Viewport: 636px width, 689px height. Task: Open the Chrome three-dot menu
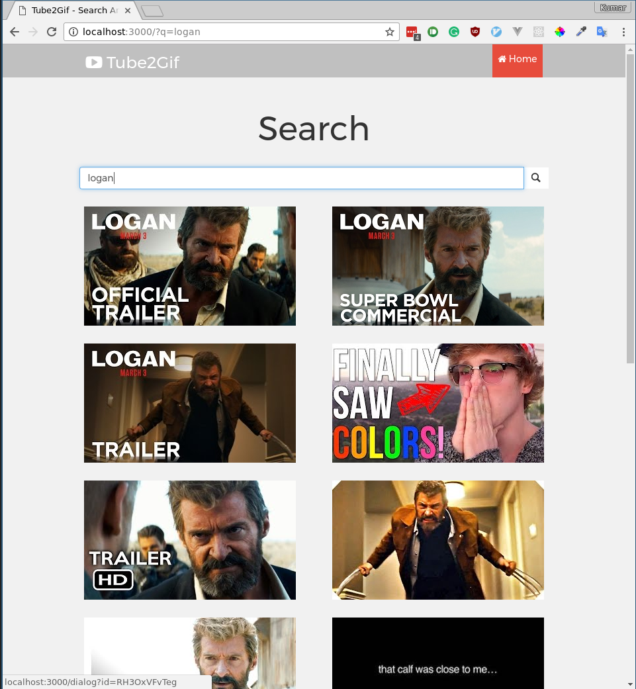(623, 31)
